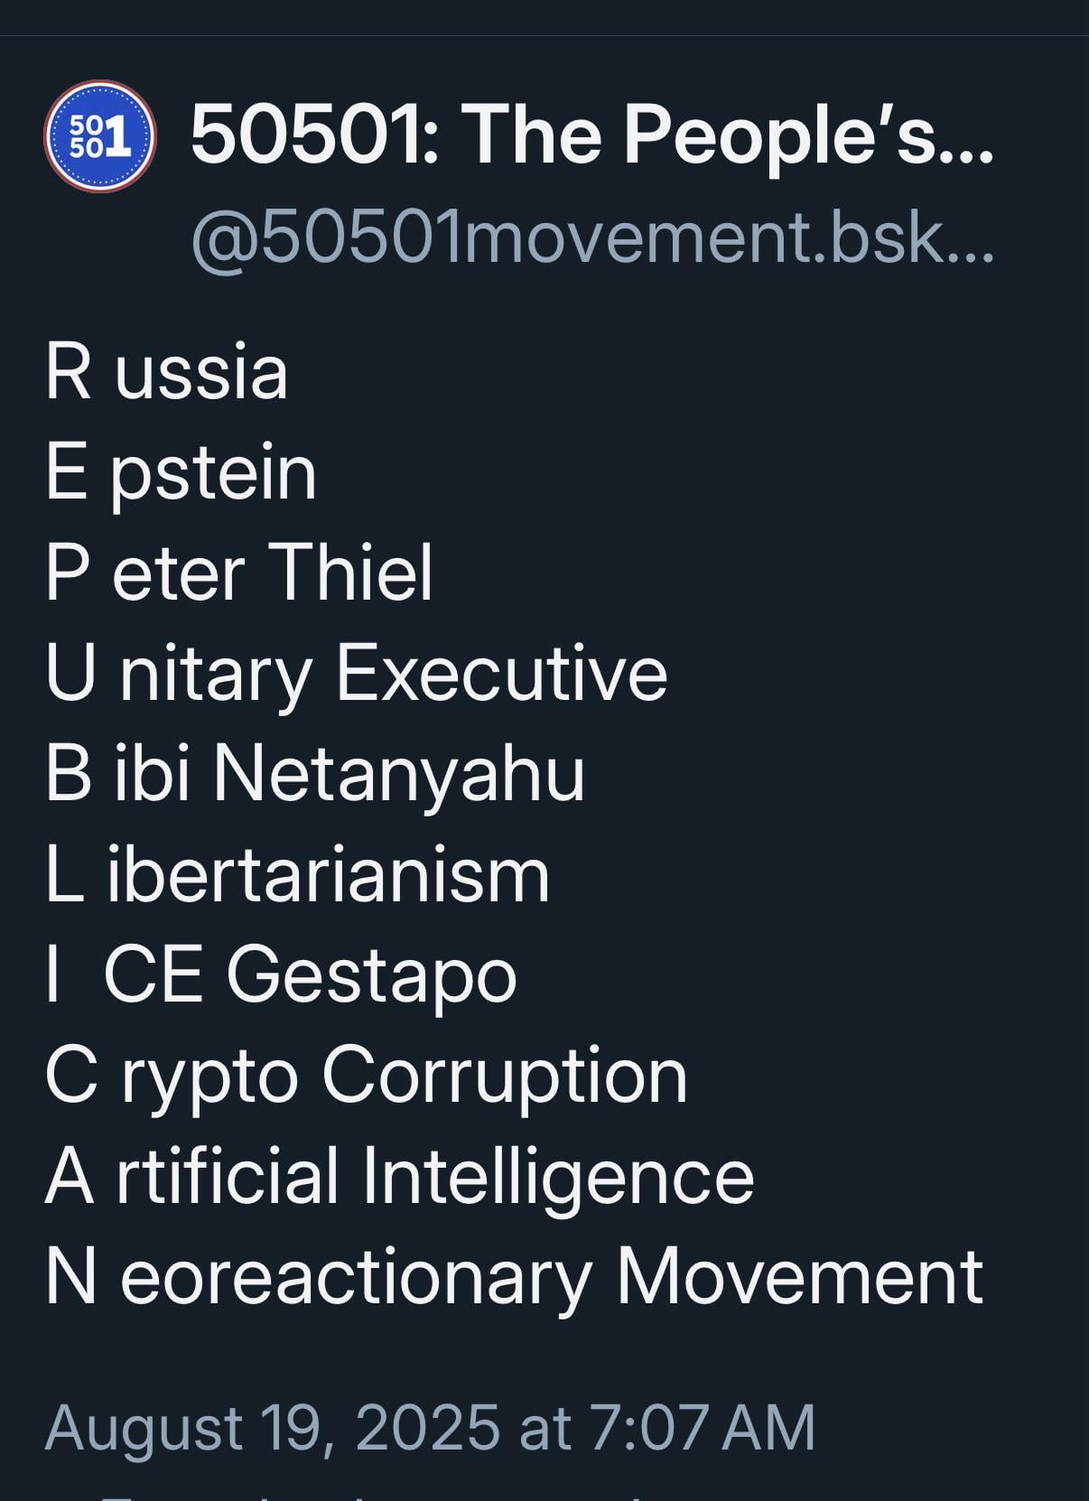Viewport: 1089px width, 1501px height.
Task: Open the @50501movement.bsk... handle link
Action: (591, 237)
